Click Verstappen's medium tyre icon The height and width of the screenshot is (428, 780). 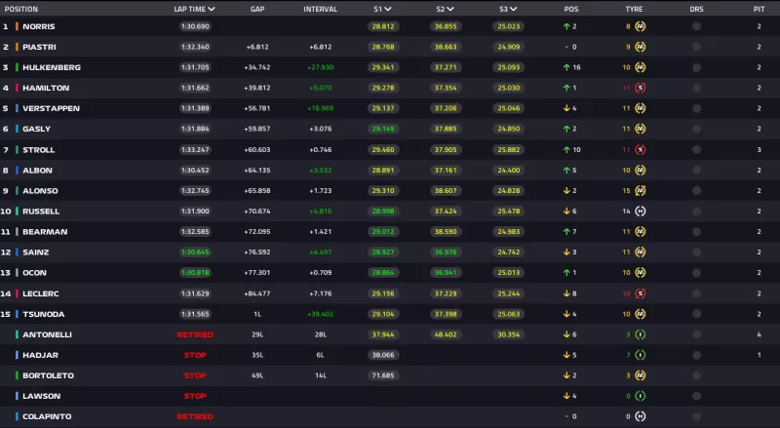(x=641, y=108)
